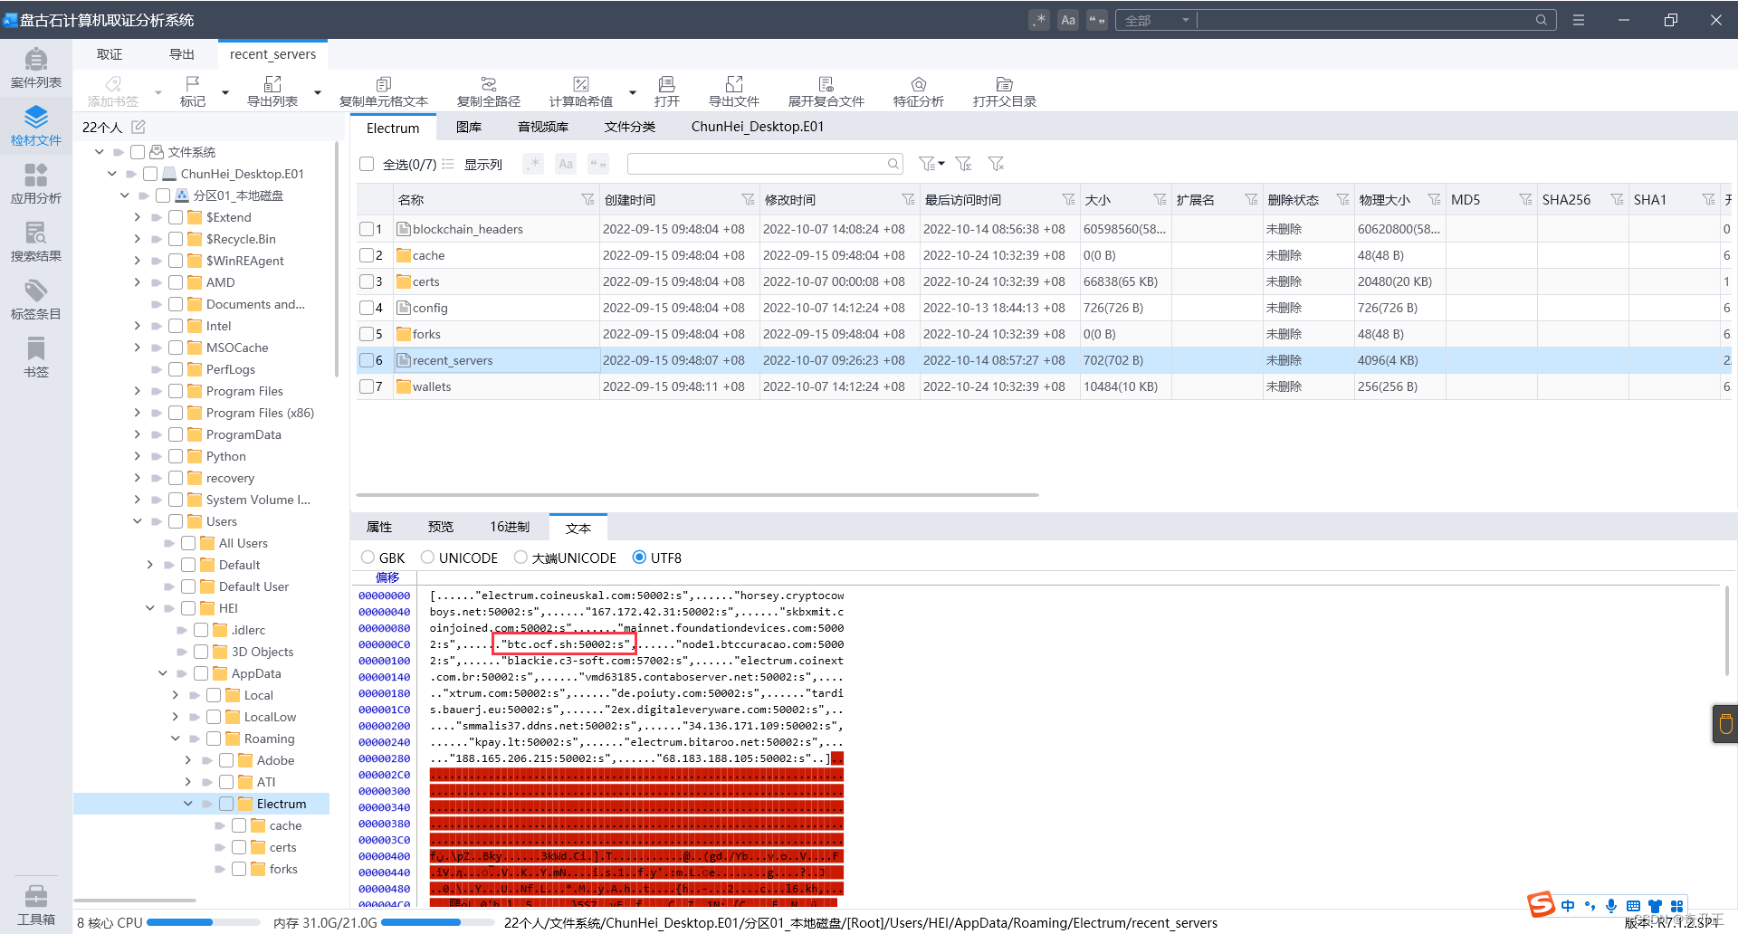Switch to the 16进制 tab
This screenshot has height=934, width=1738.
tap(510, 527)
